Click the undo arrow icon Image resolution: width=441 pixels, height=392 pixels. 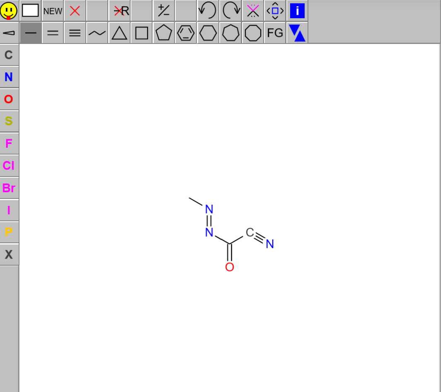tap(208, 11)
